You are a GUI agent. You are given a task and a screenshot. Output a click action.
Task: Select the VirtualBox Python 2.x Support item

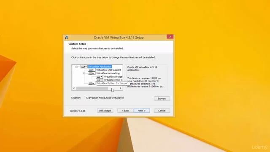click(112, 84)
